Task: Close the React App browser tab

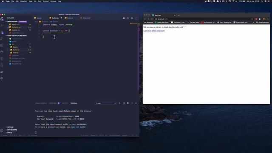Action: [x=175, y=15]
